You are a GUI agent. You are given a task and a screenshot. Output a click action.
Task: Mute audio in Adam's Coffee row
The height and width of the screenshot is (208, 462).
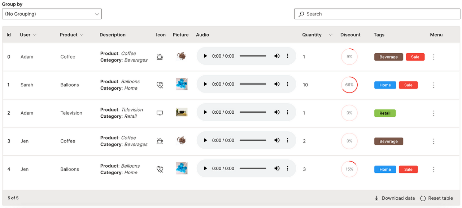point(277,56)
